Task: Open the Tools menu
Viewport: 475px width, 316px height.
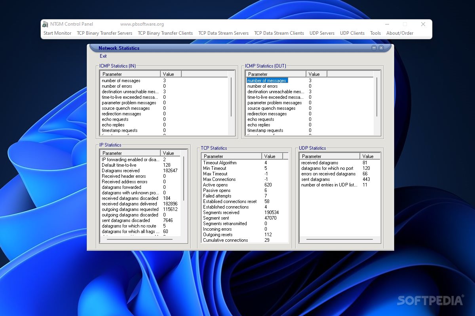Action: click(x=375, y=33)
